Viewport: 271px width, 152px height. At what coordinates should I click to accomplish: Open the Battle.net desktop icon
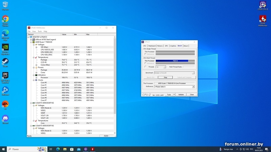pyautogui.click(x=5, y=90)
